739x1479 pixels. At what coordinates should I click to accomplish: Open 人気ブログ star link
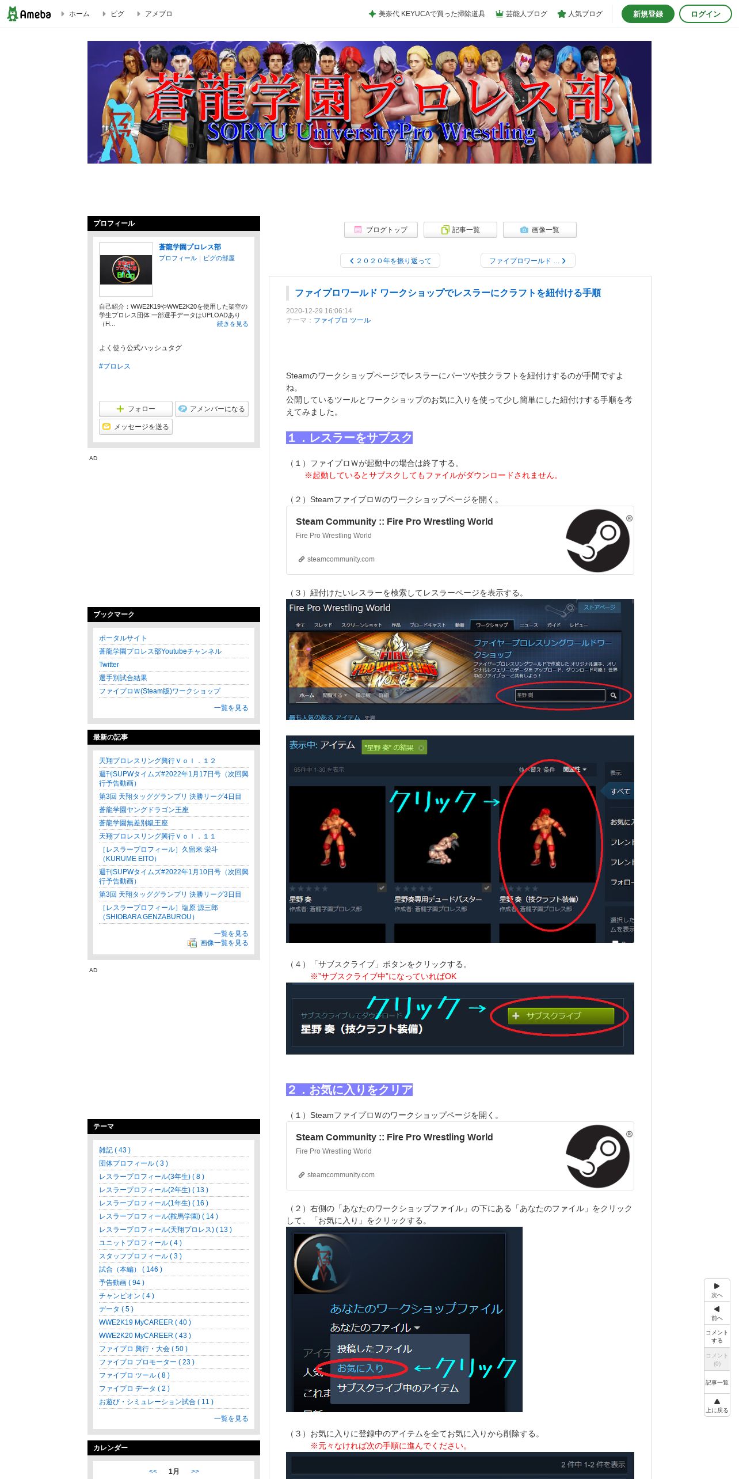(x=580, y=14)
